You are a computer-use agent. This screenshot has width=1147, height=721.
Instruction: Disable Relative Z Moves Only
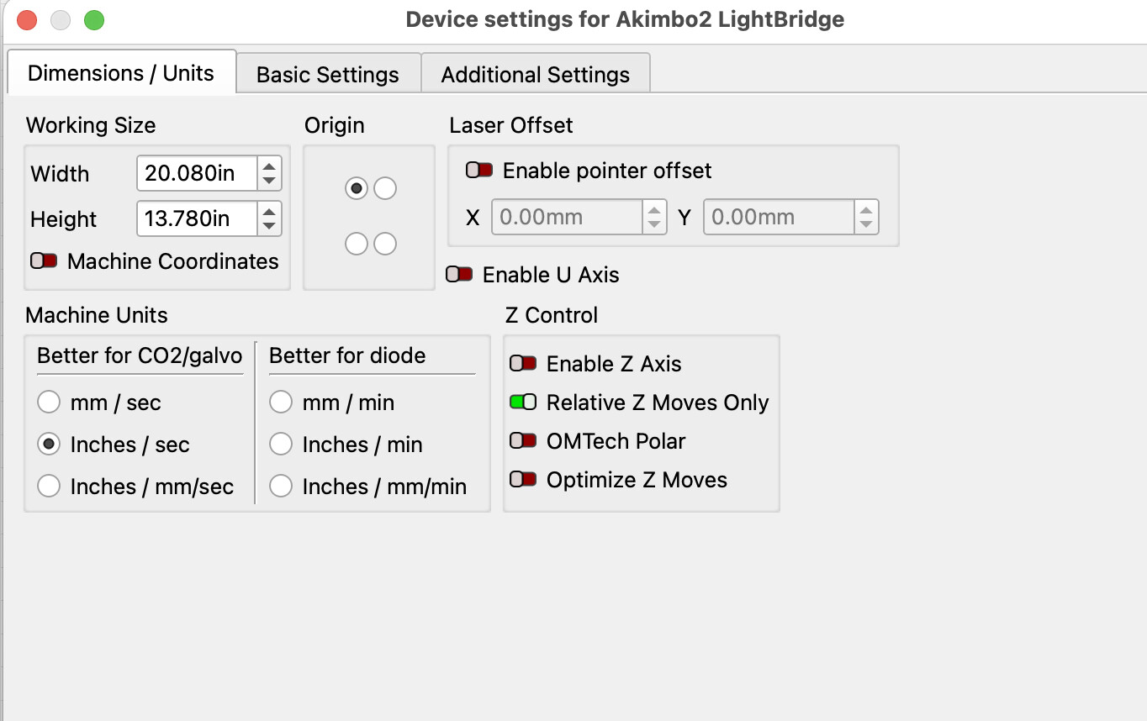[523, 403]
